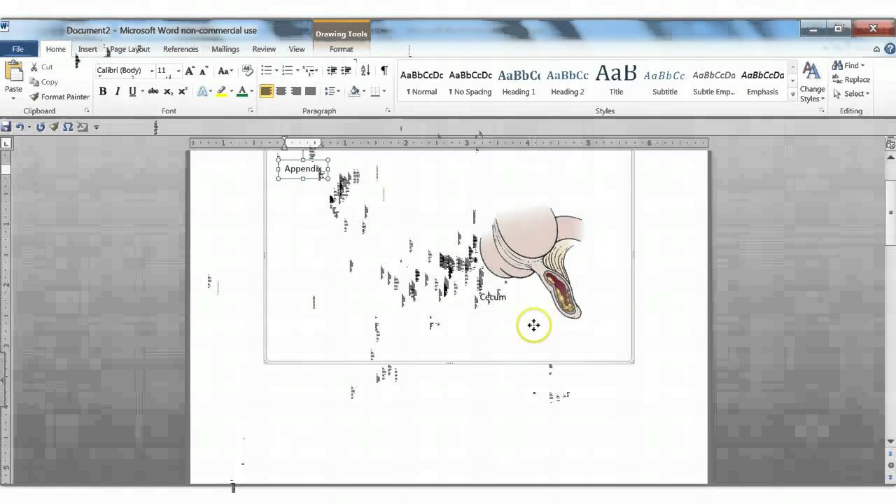Select the Format Painter tool

point(59,97)
